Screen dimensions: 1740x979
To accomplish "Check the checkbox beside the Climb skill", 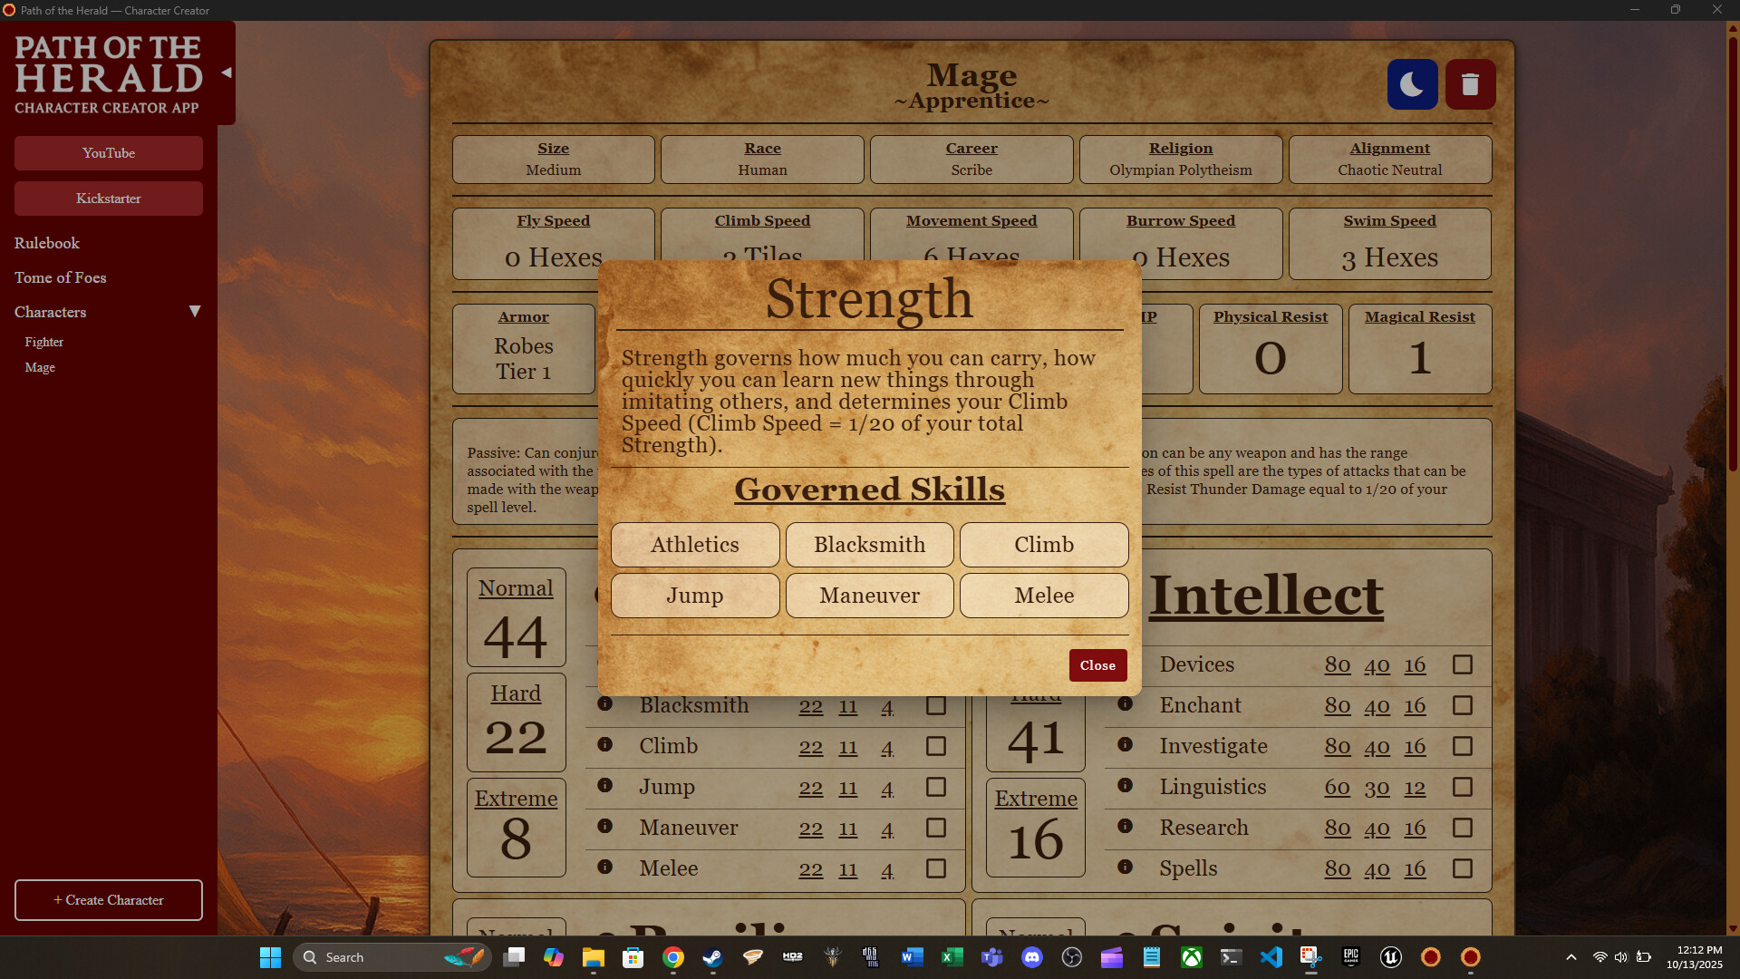I will click(x=936, y=746).
